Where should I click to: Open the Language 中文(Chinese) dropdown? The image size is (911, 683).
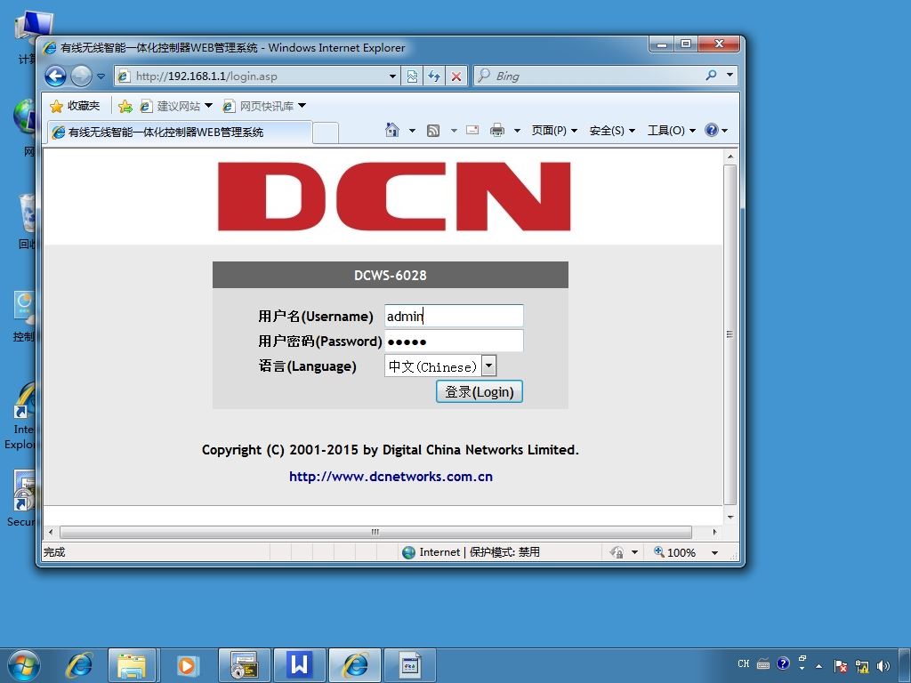click(x=440, y=366)
